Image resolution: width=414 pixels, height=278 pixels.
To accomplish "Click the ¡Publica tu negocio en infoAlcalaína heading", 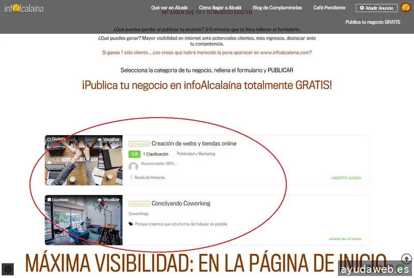I will coord(206,85).
